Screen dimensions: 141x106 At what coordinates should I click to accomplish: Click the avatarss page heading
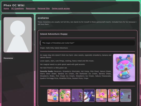coord(43,18)
